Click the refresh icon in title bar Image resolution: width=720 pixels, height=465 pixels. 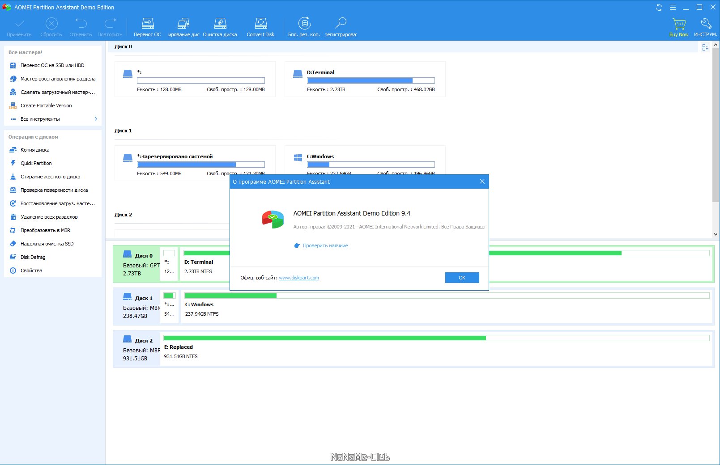(x=659, y=8)
